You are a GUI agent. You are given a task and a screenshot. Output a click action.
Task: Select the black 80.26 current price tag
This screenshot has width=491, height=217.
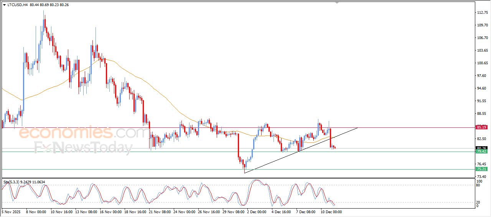click(481, 148)
